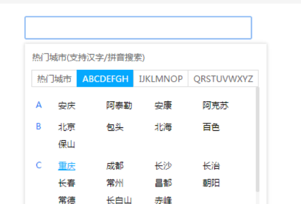Image resolution: width=301 pixels, height=204 pixels.
Task: Select the ABCDEFGH tab
Action: [x=105, y=79]
